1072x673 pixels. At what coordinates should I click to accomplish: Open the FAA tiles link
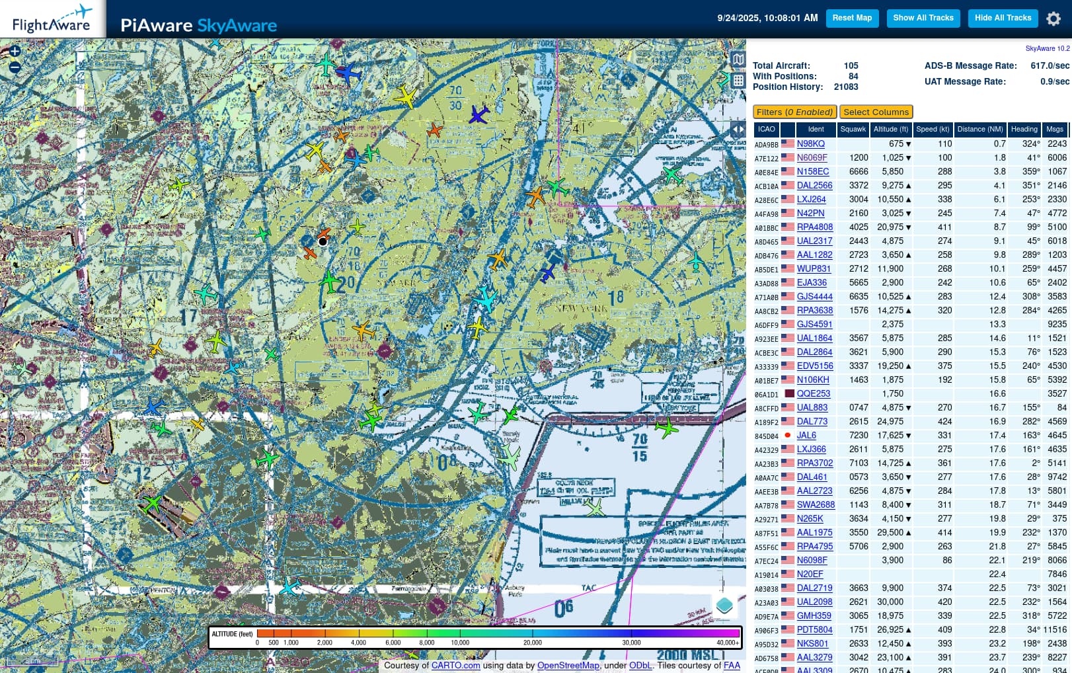732,666
